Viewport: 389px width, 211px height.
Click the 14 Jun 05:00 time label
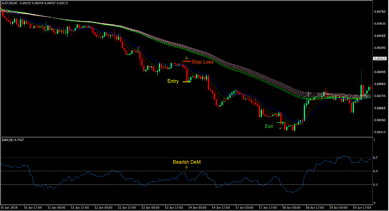197,207
